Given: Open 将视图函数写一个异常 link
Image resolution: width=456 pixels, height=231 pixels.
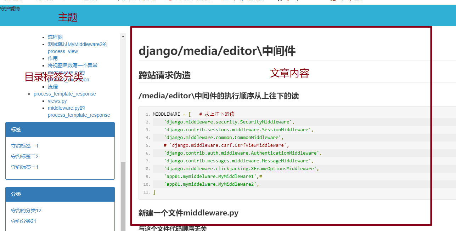Looking at the screenshot, I should click(x=73, y=65).
